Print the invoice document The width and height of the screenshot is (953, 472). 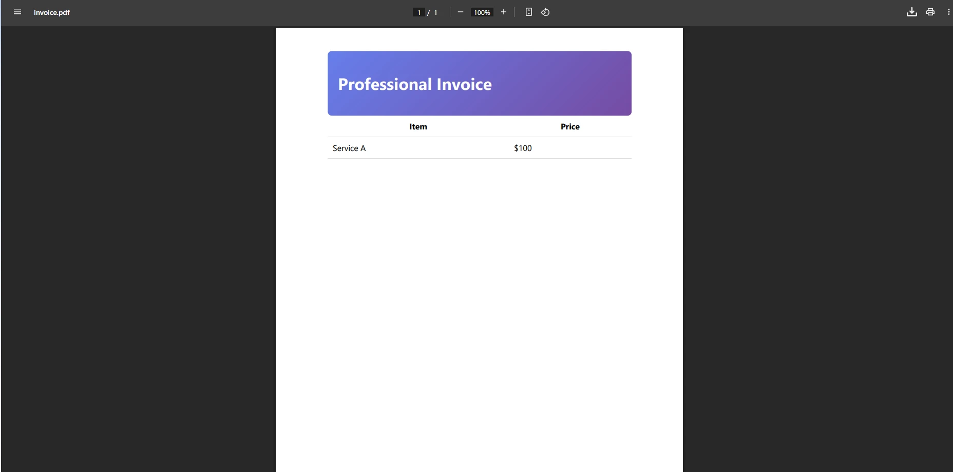[930, 12]
